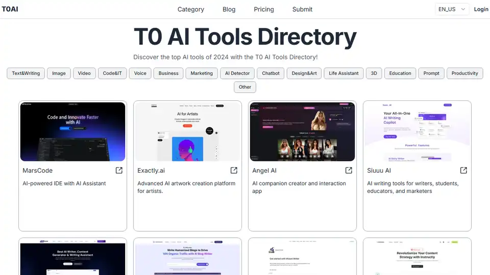Open Siuuu AI external link icon
Screen dimensions: 490x275
point(463,170)
